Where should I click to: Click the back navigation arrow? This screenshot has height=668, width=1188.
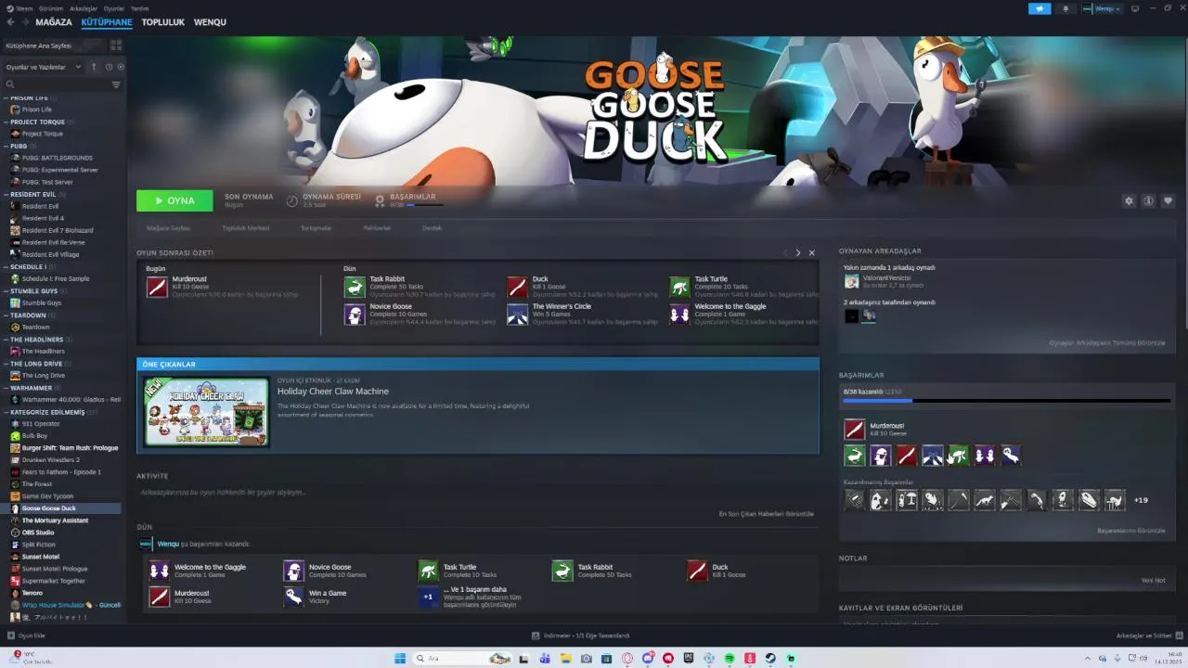(10, 21)
